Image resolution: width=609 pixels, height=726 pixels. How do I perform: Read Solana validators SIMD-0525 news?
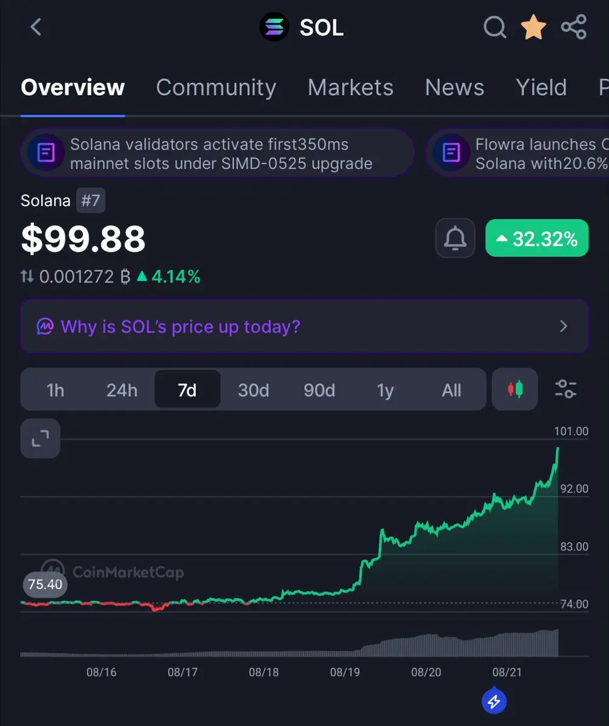point(218,153)
